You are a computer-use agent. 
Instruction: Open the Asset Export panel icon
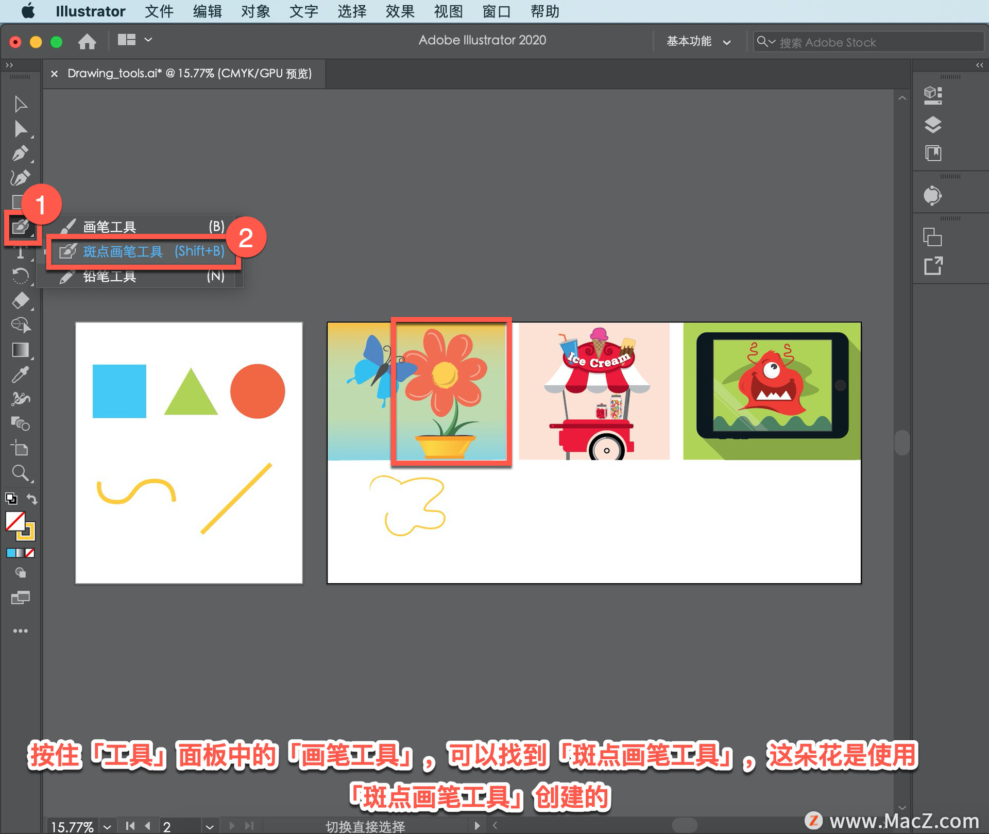point(933,266)
